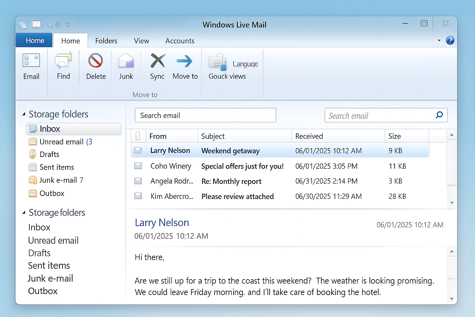Click the Email ribbon icon
475x317 pixels.
(x=31, y=61)
